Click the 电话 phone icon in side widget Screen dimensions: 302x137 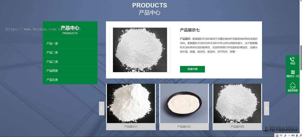coord(292,61)
